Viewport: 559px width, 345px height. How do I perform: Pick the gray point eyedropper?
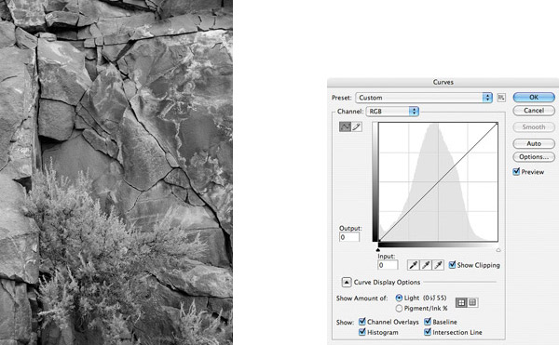coord(426,265)
